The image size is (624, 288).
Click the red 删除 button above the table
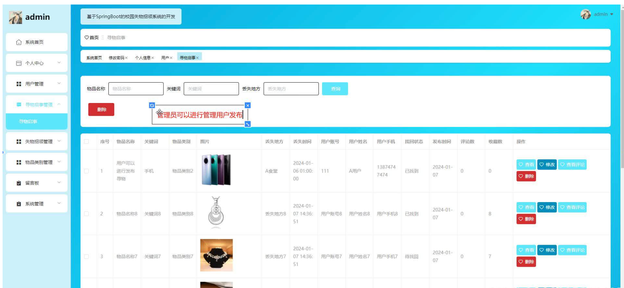point(101,109)
